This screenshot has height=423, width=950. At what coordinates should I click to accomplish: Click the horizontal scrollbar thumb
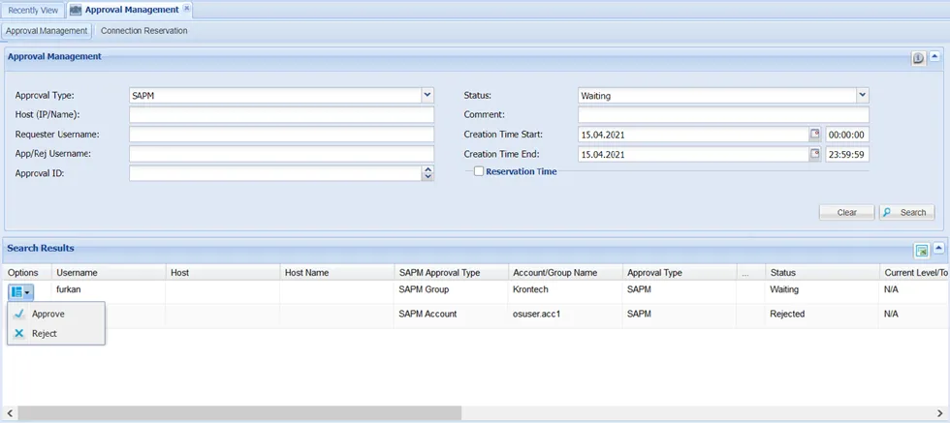[240, 412]
